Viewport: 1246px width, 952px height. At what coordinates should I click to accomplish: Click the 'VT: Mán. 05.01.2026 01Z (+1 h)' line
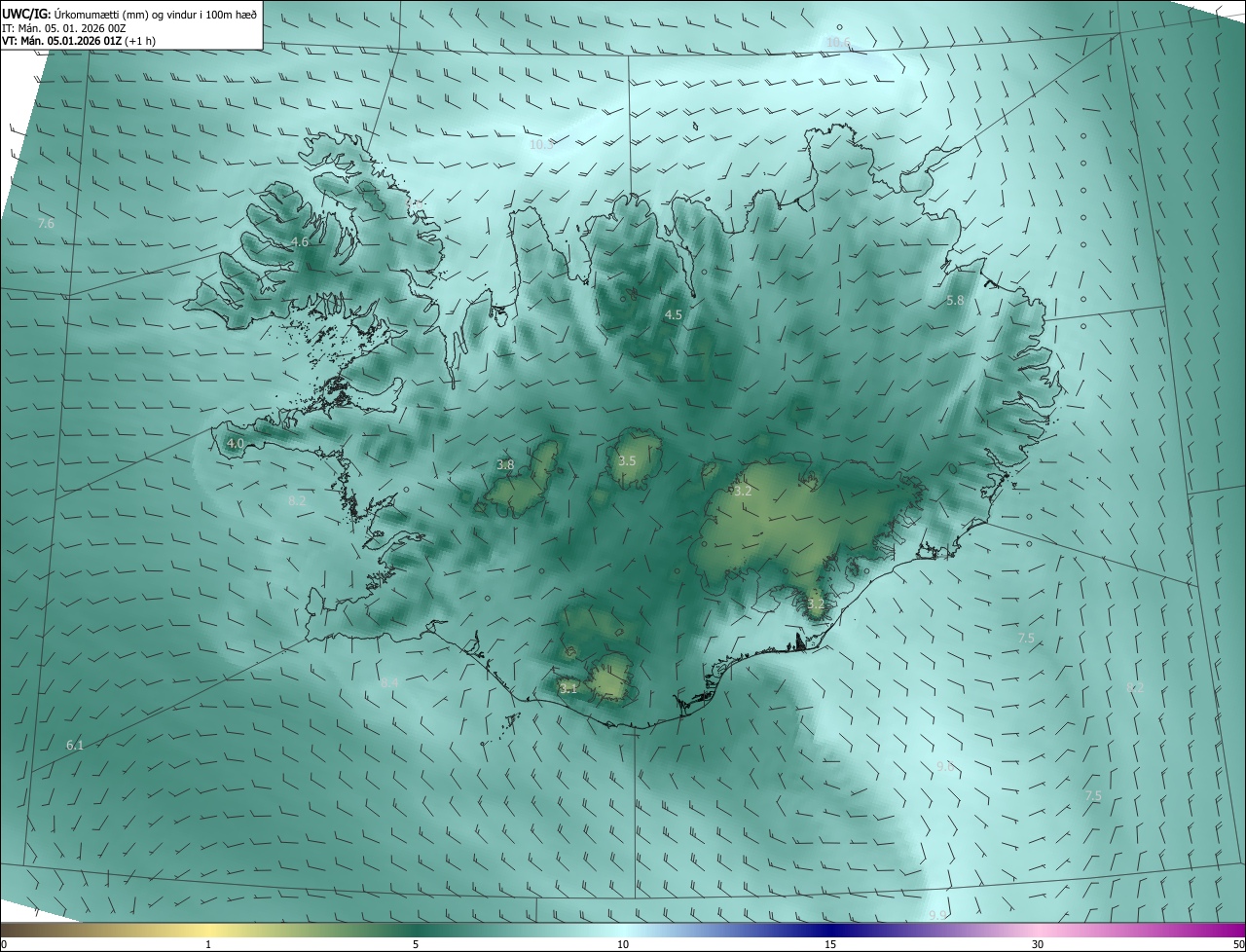tap(79, 41)
